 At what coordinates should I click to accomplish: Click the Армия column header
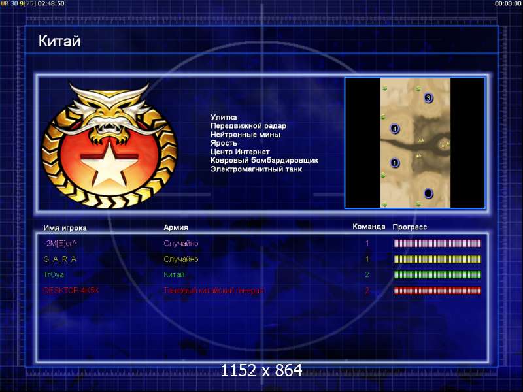click(176, 227)
